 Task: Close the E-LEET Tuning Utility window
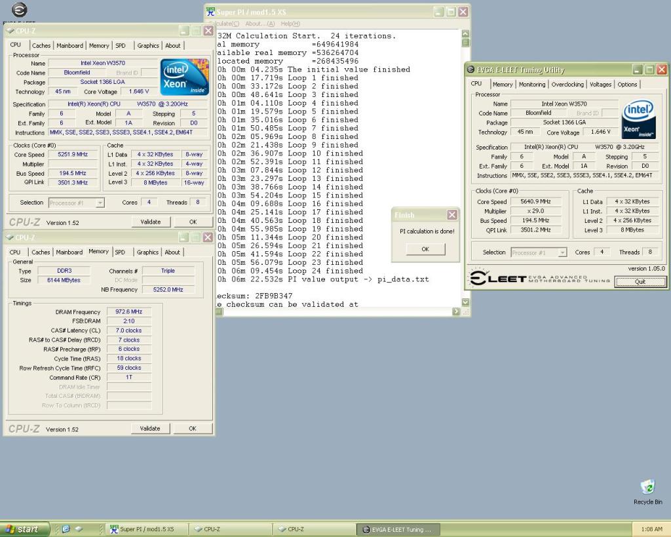click(662, 70)
